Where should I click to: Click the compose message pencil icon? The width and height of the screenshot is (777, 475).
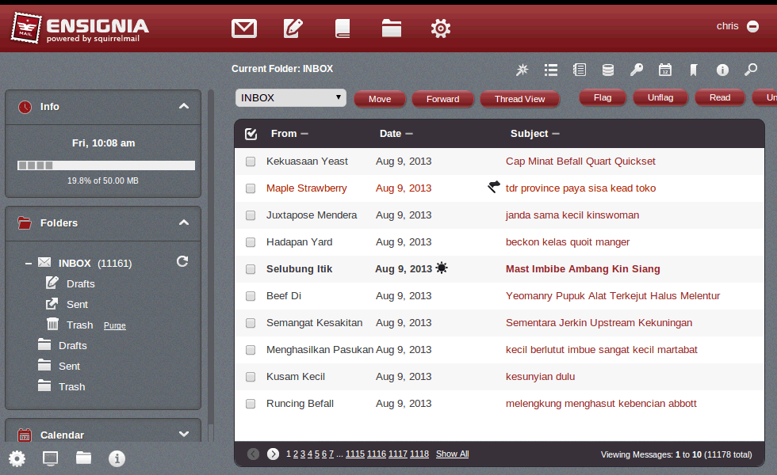point(293,28)
